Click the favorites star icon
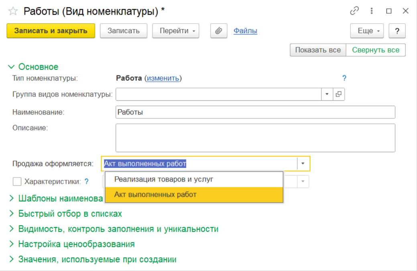 click(13, 11)
